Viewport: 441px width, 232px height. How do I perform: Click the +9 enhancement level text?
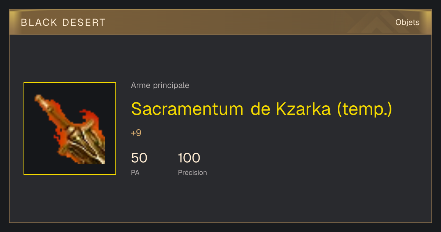click(136, 133)
